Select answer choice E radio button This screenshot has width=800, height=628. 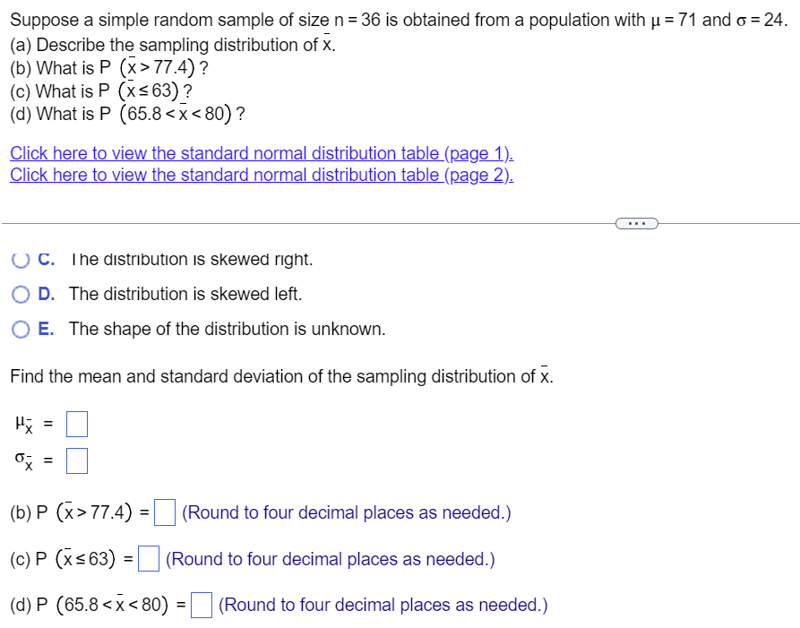pos(20,329)
